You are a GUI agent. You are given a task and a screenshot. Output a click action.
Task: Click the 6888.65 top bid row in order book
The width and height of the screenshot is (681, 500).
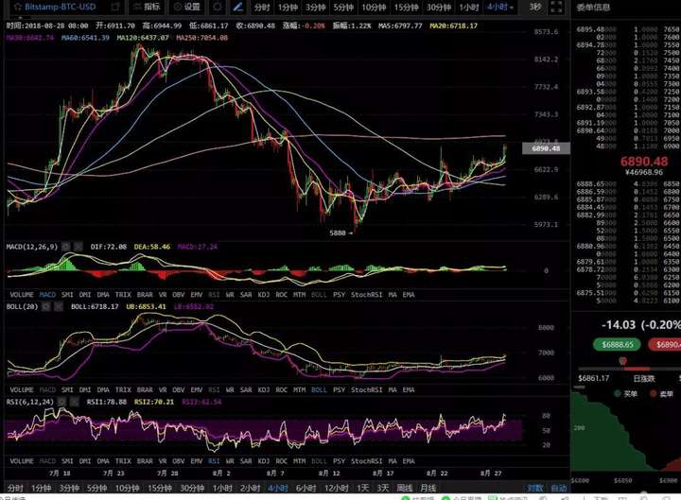point(628,184)
